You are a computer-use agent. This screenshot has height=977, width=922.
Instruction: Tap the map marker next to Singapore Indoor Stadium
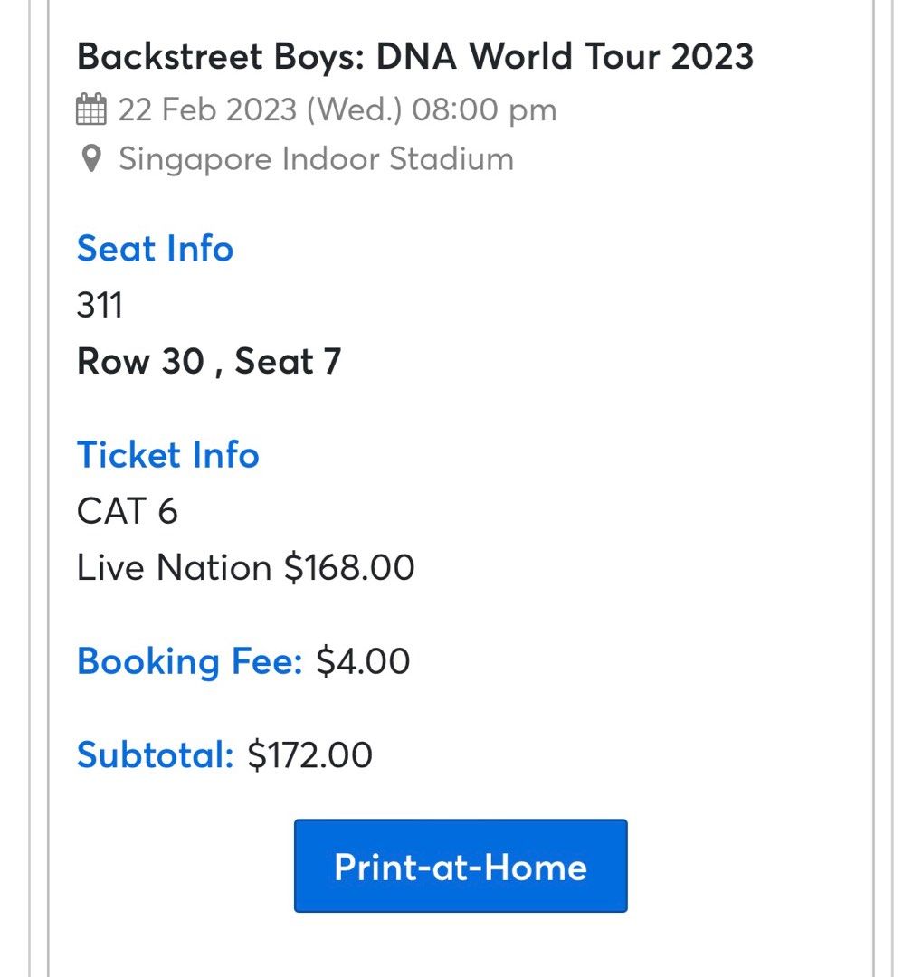click(90, 157)
